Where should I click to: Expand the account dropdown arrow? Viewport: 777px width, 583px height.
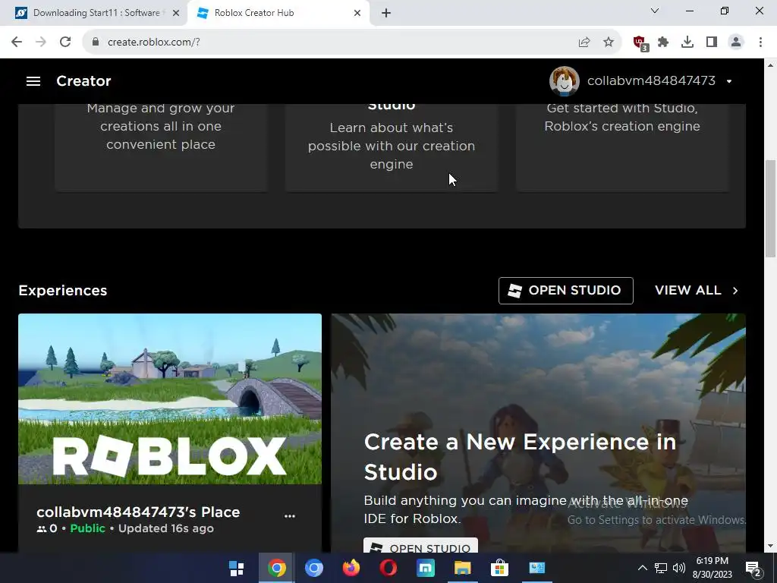click(x=729, y=81)
